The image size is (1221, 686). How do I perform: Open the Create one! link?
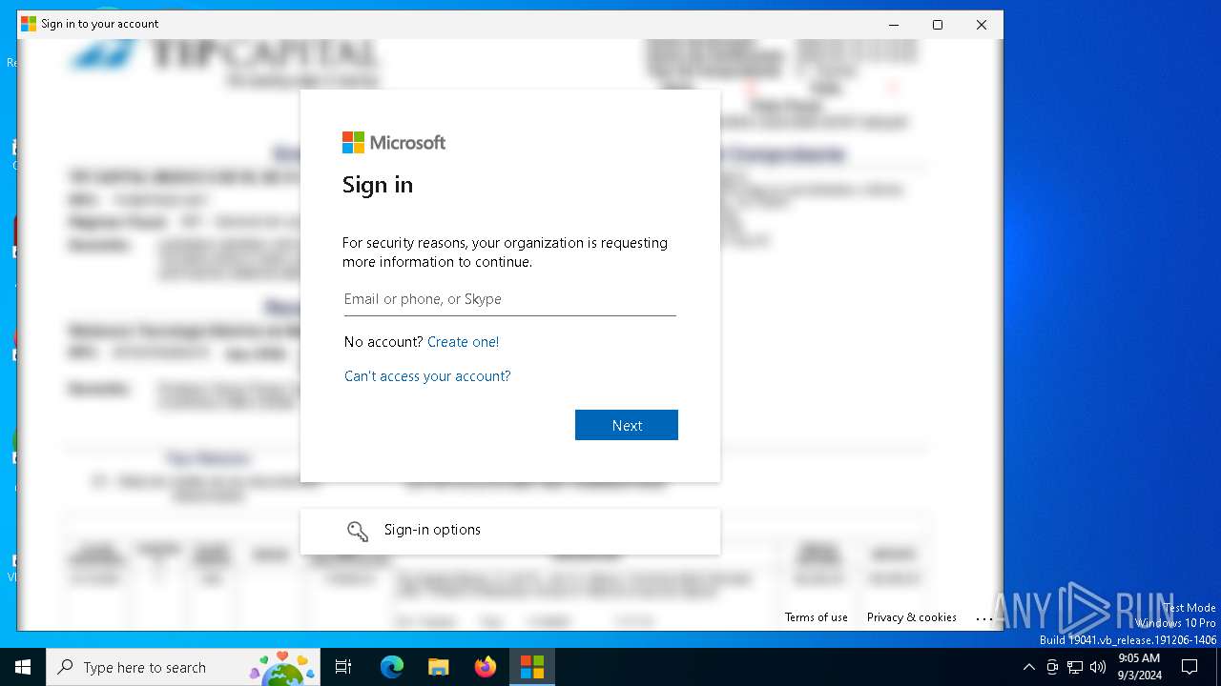pos(463,342)
